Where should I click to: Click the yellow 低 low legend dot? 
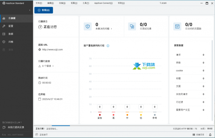tap(141, 115)
